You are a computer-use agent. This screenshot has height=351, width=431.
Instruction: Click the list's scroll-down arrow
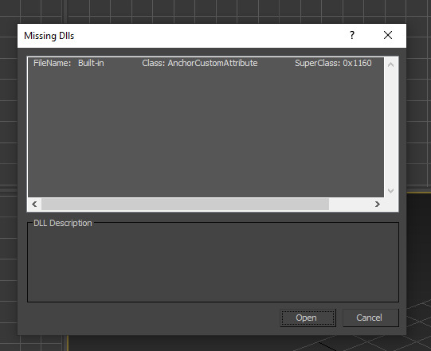pyautogui.click(x=390, y=190)
